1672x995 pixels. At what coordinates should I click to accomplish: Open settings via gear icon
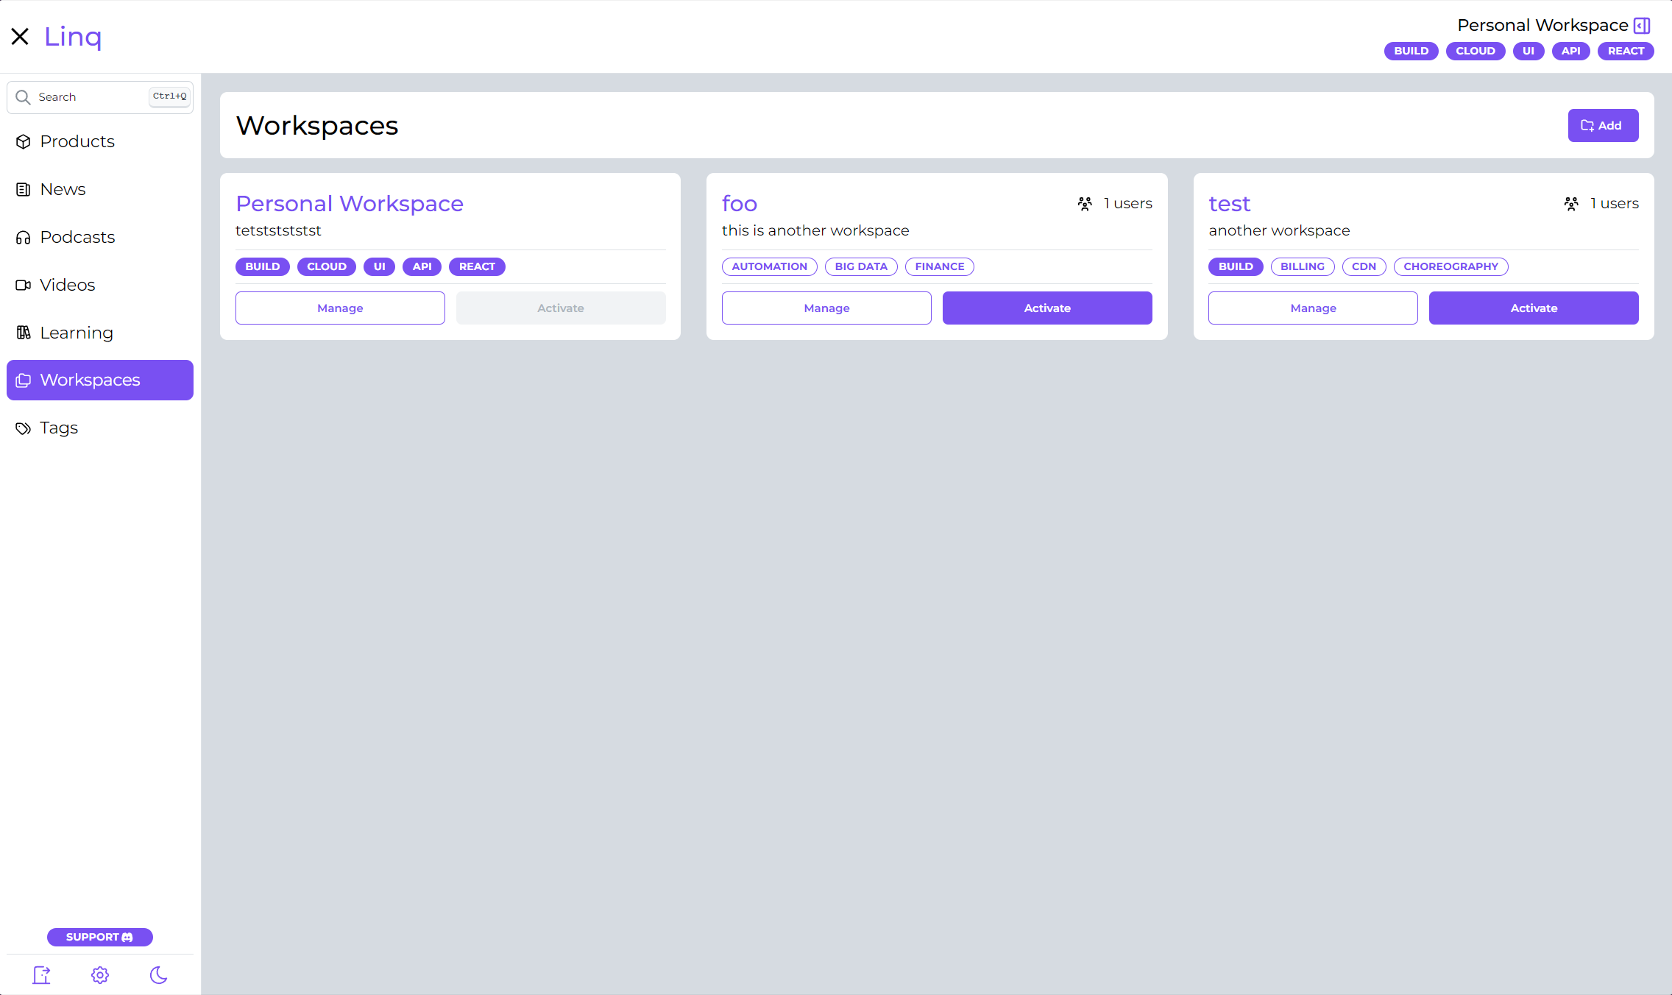tap(100, 975)
